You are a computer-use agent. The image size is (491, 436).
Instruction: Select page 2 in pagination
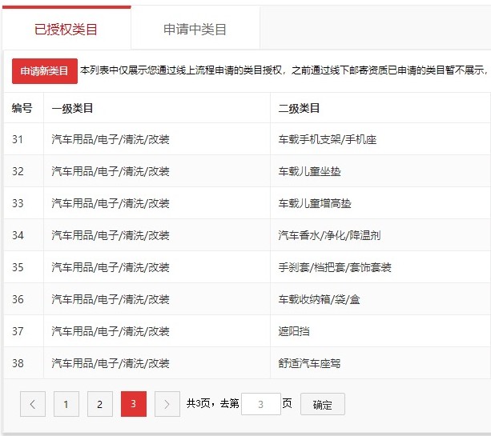100,404
